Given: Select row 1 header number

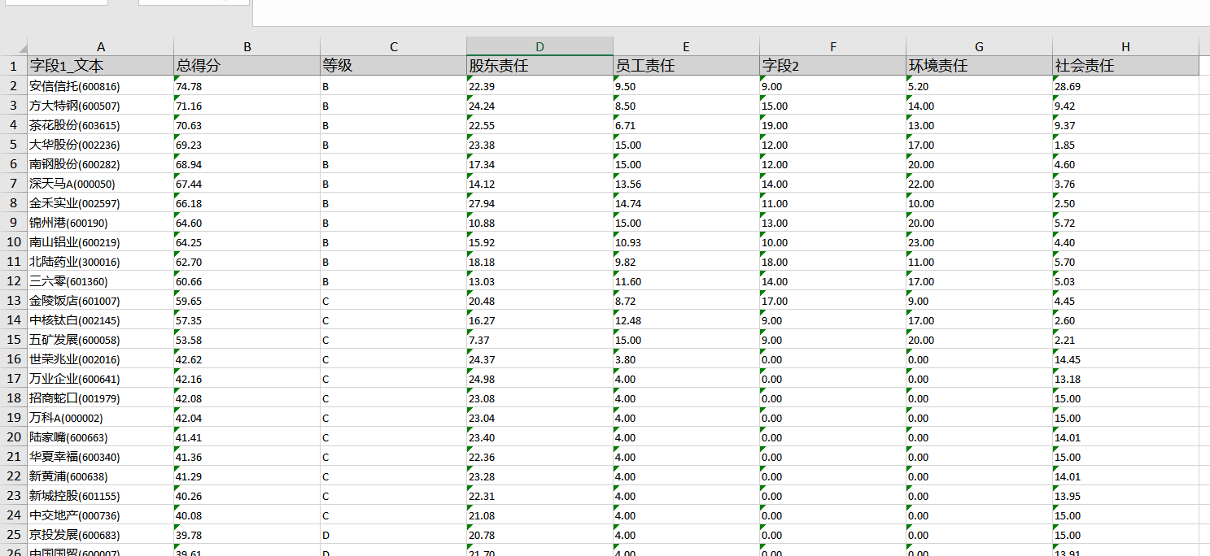Looking at the screenshot, I should point(13,66).
